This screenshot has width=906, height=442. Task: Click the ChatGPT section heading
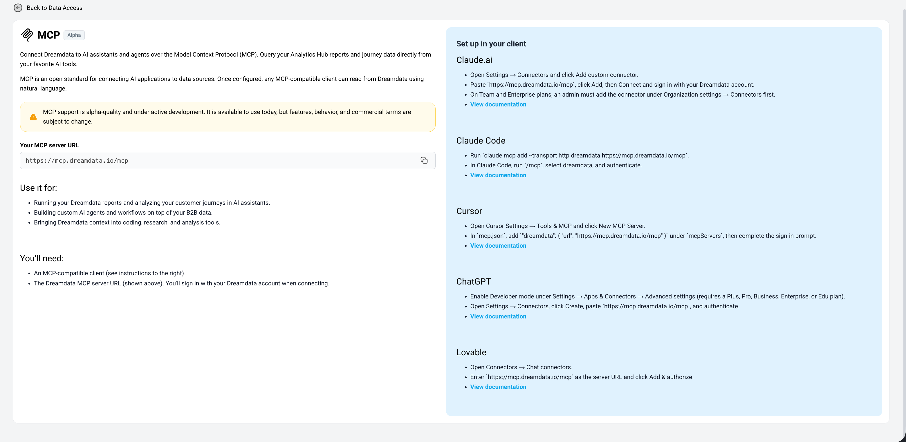tap(473, 282)
